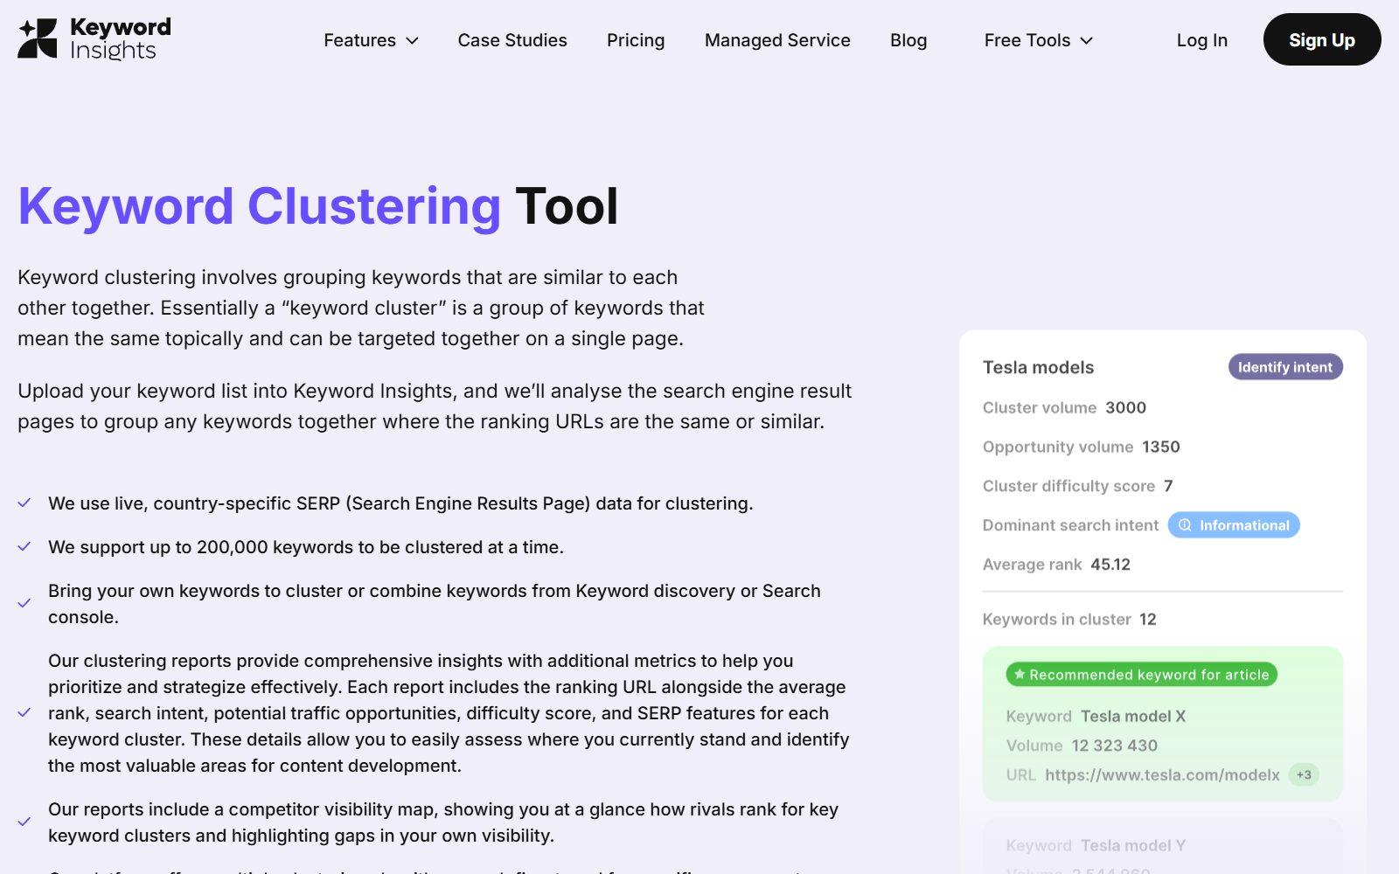Click the Opportunity volume 1350 value
Viewport: 1399px width, 874px height.
[x=1161, y=447]
